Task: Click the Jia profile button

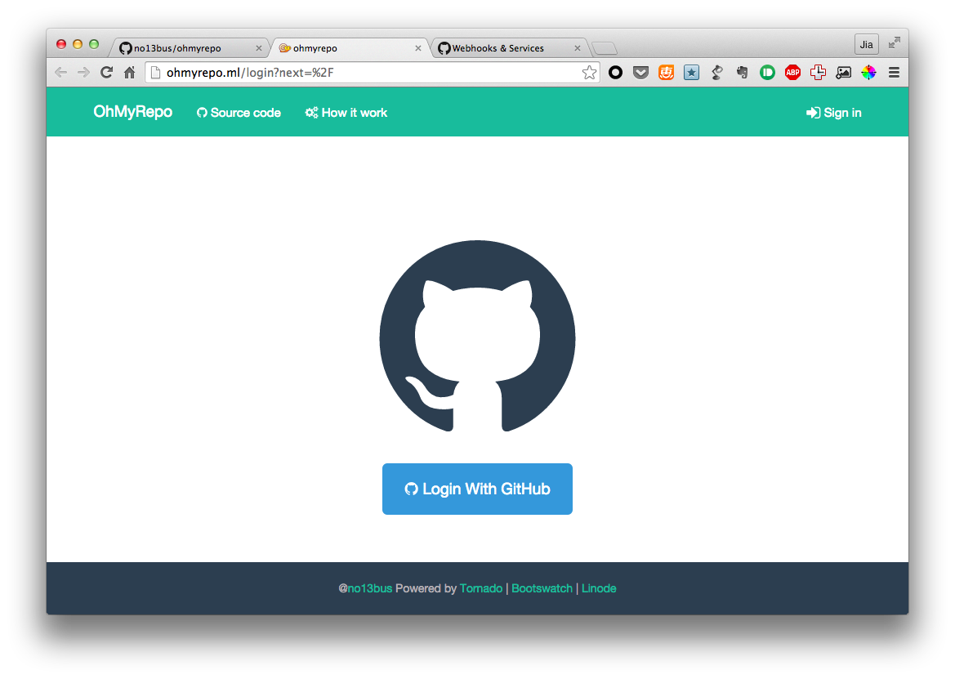Action: coord(867,44)
